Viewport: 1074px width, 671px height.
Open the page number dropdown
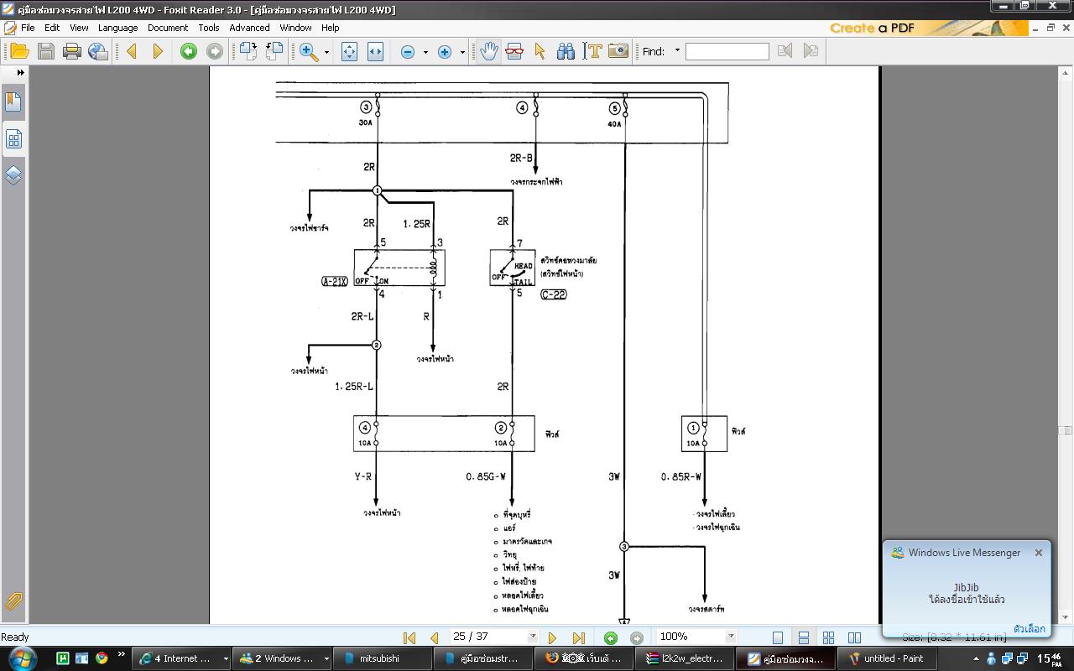pos(532,637)
